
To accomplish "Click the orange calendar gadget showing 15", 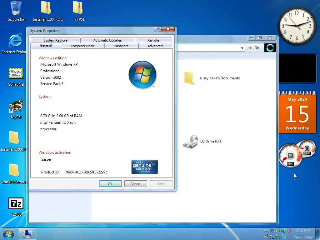I will click(x=297, y=112).
